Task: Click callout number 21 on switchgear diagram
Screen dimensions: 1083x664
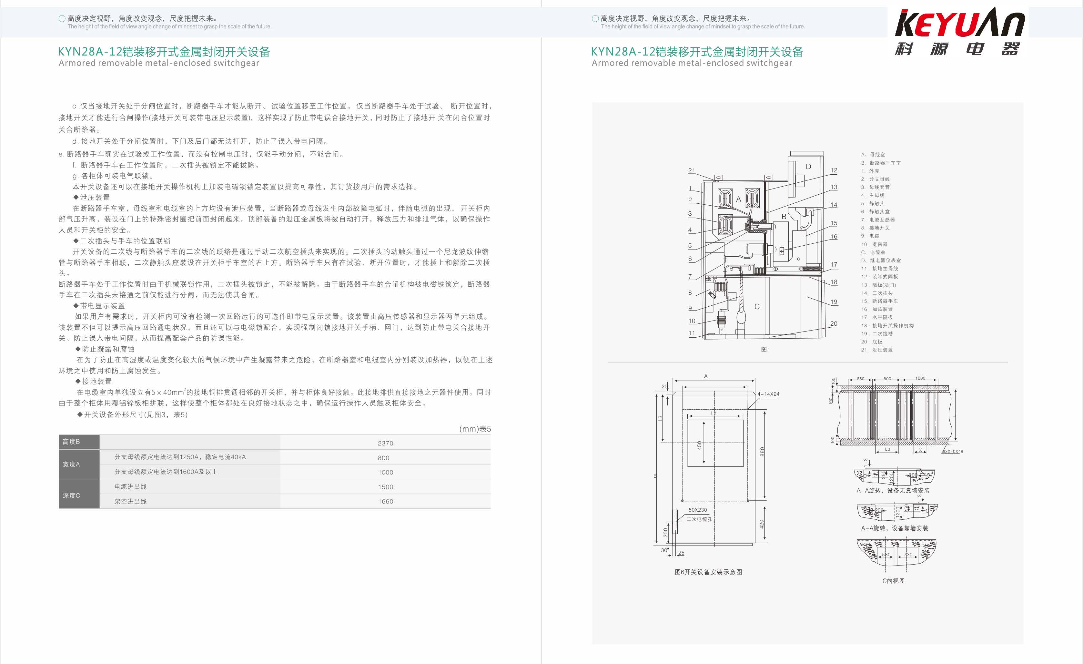Action: 692,171
